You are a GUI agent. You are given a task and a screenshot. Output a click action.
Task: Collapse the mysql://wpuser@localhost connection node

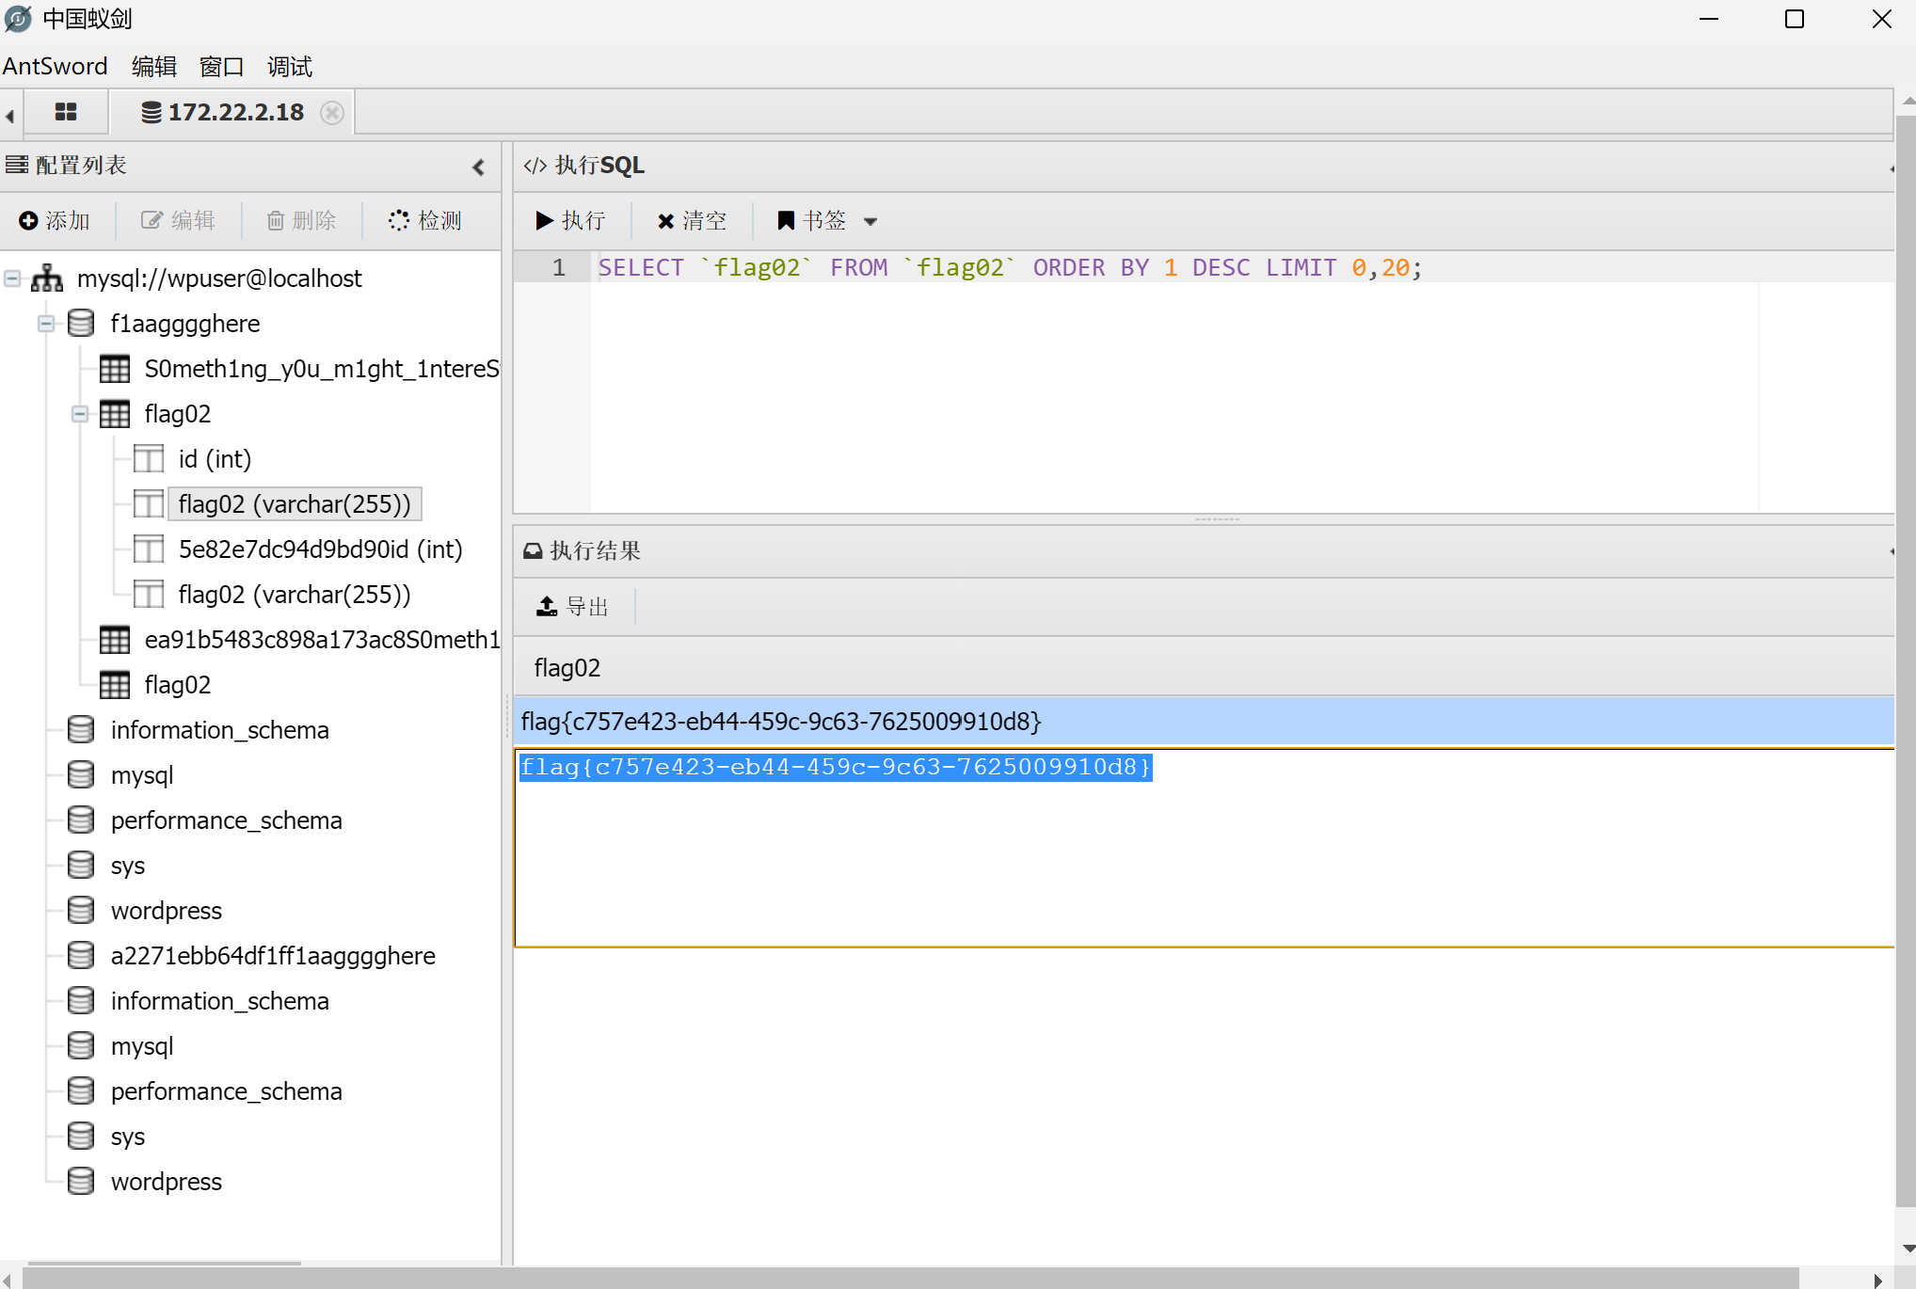pyautogui.click(x=12, y=278)
